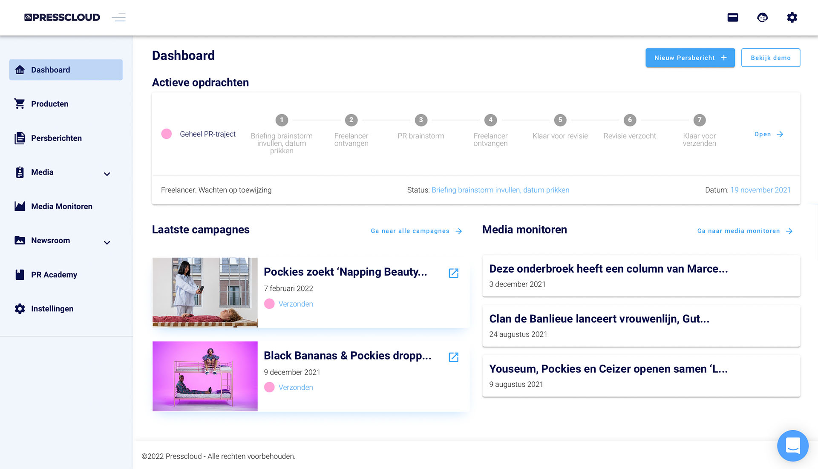Click the pink Geheel PR-traject status dot
818x469 pixels.
(167, 134)
